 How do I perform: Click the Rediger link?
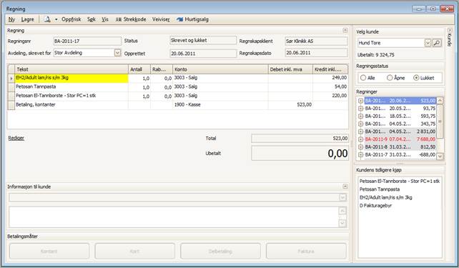point(16,138)
